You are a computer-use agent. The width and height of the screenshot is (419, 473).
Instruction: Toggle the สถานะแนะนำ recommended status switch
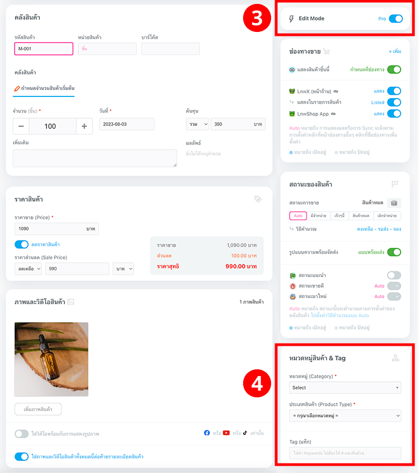394,275
